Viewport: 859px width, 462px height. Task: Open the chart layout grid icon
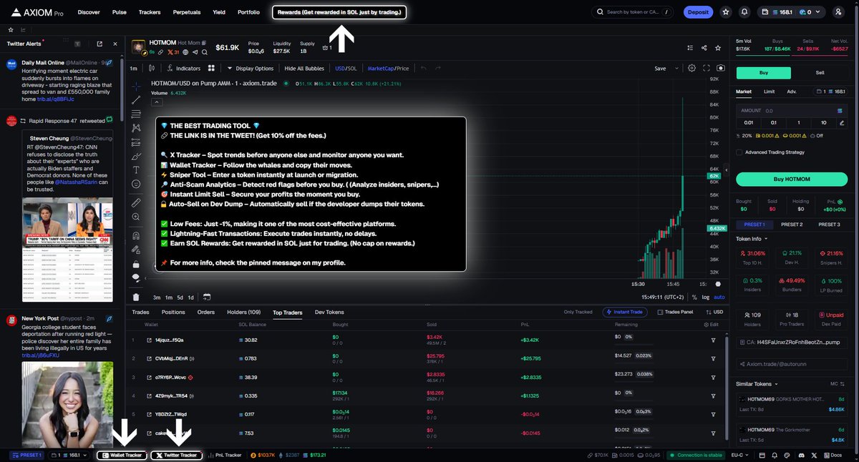click(x=211, y=69)
